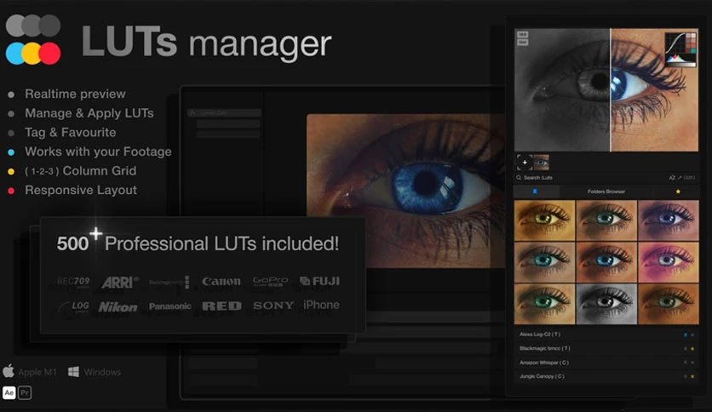Unfavourite the Jungle Canopy row star

tap(692, 376)
